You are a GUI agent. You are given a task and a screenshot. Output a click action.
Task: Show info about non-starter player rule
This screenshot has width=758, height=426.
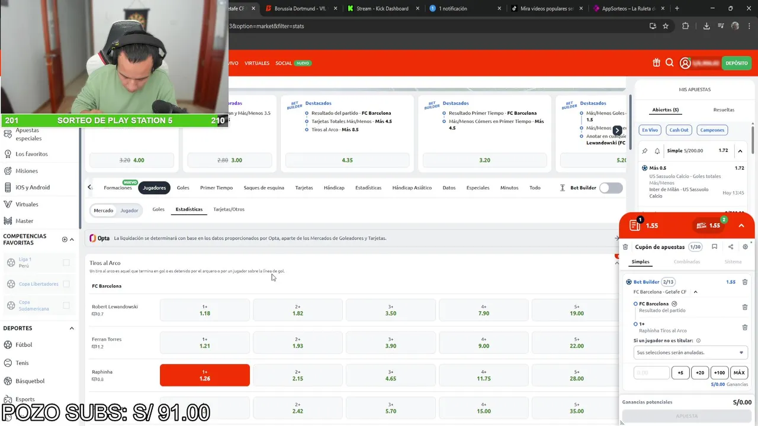pos(698,341)
